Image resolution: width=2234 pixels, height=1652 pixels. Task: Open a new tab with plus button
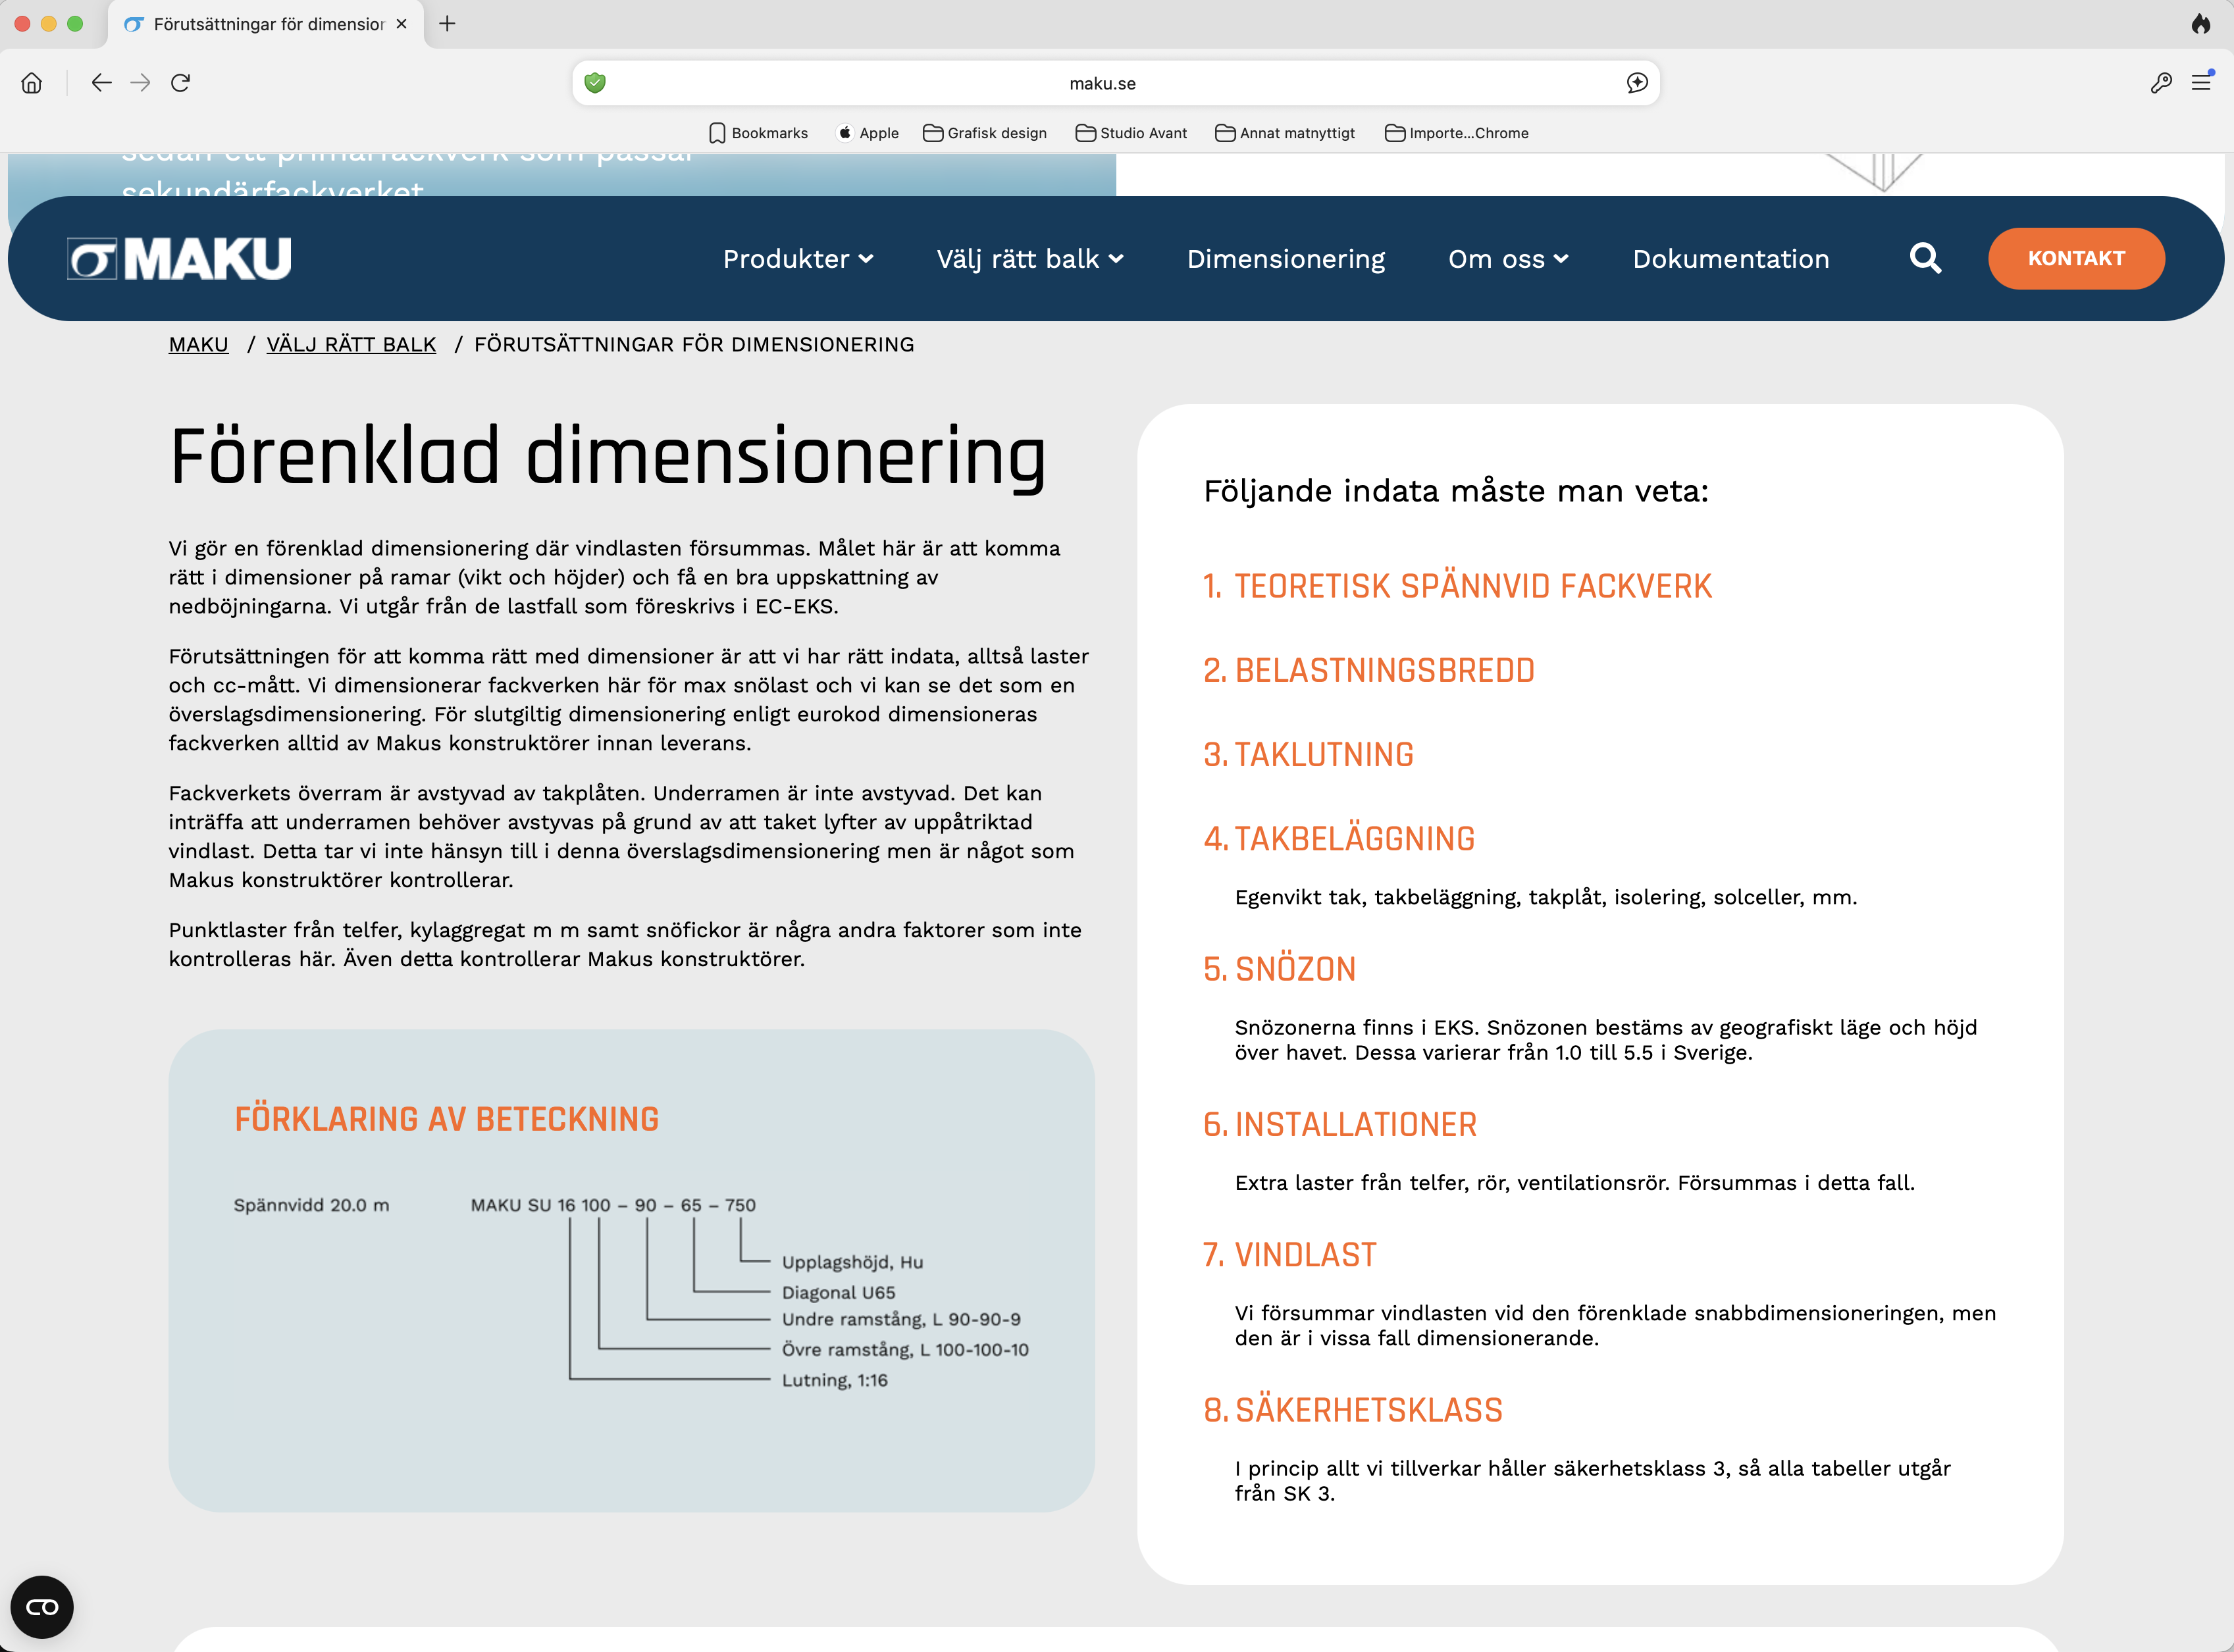coord(447,24)
